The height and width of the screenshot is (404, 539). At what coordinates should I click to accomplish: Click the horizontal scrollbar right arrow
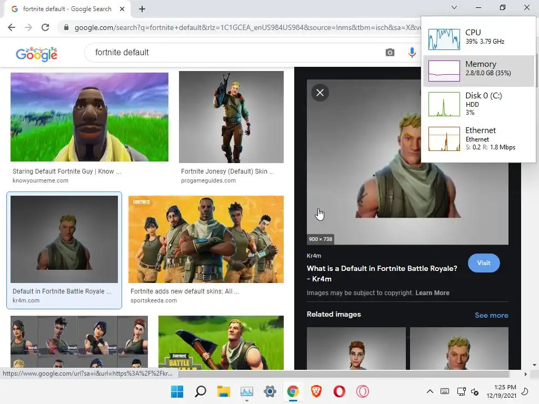[525, 374]
